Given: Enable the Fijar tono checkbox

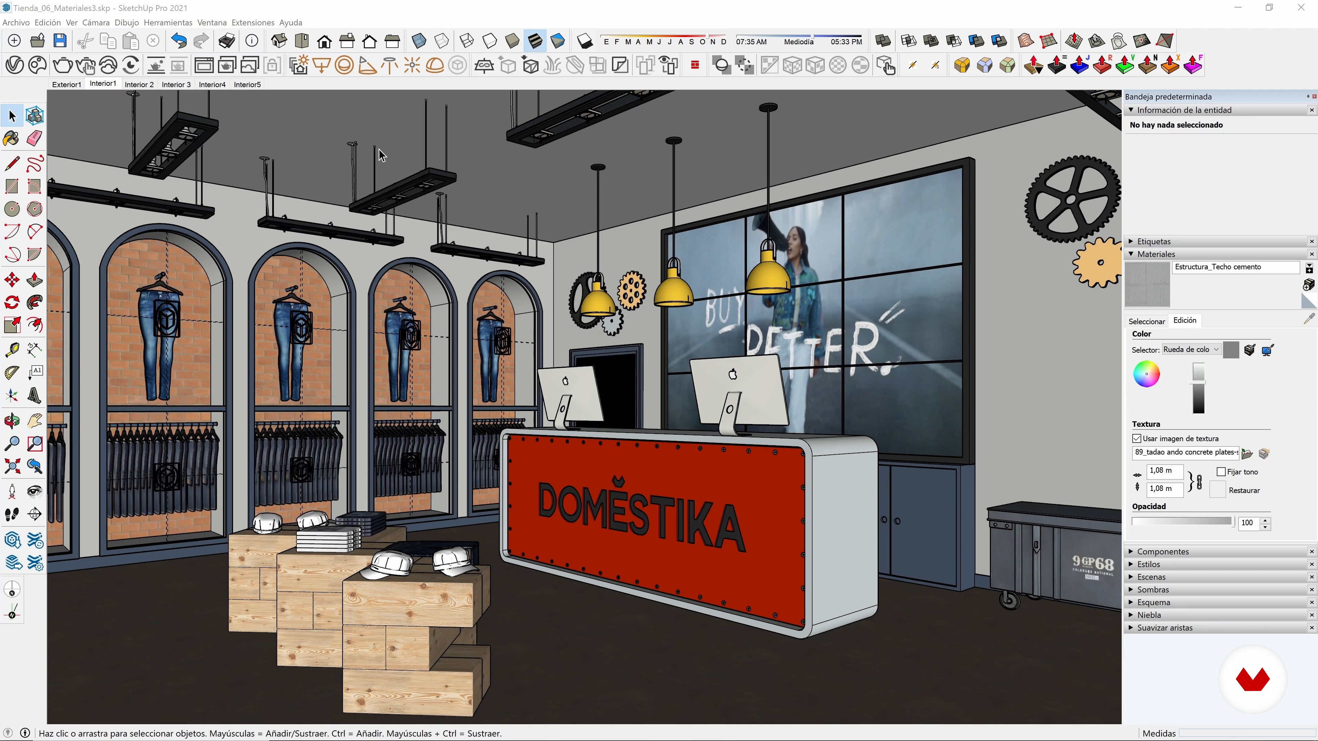Looking at the screenshot, I should [1221, 471].
